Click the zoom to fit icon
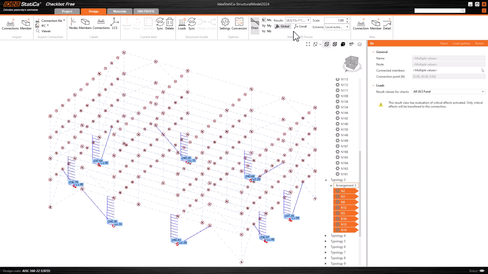The height and width of the screenshot is (274, 488). [308, 44]
